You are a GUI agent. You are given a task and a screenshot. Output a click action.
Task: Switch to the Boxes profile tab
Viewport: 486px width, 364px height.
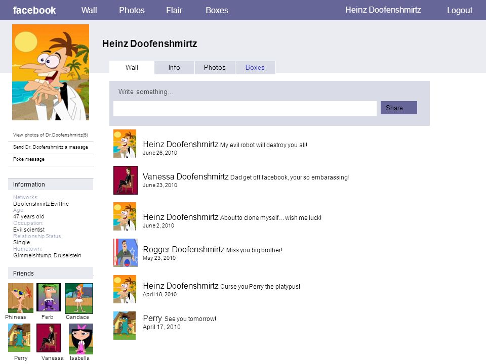[x=255, y=67]
